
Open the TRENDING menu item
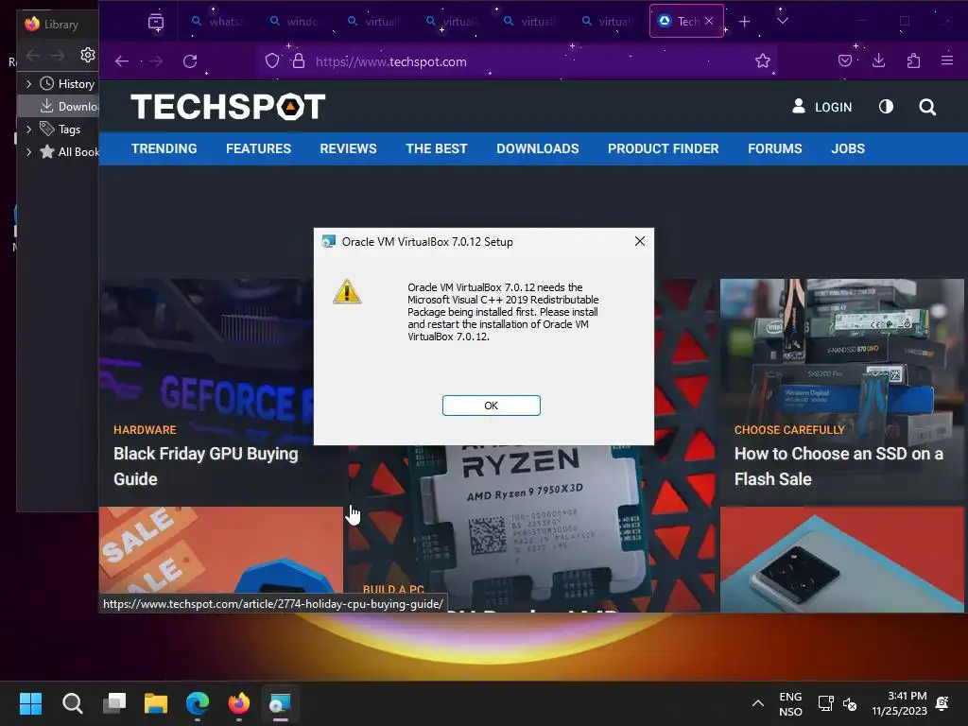164,148
